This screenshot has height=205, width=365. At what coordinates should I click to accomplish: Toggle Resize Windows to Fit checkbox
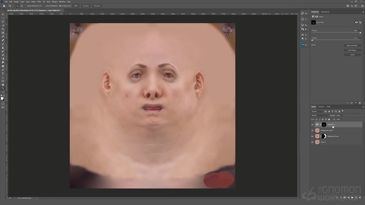pyautogui.click(x=26, y=6)
